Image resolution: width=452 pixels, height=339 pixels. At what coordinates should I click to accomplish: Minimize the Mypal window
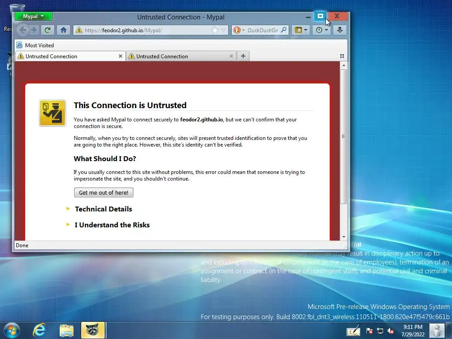point(308,17)
